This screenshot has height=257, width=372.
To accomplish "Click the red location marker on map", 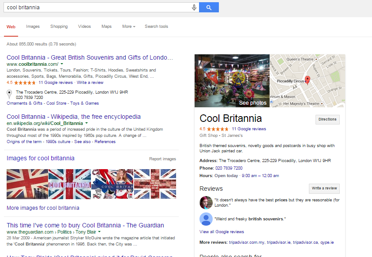I will tap(307, 80).
